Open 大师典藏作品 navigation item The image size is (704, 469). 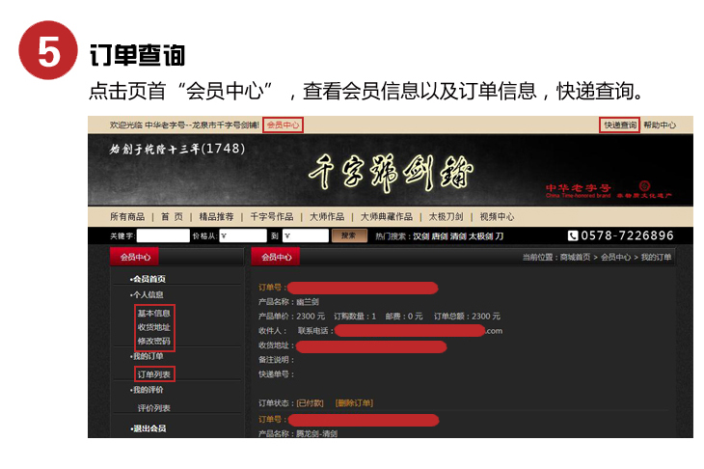point(387,216)
